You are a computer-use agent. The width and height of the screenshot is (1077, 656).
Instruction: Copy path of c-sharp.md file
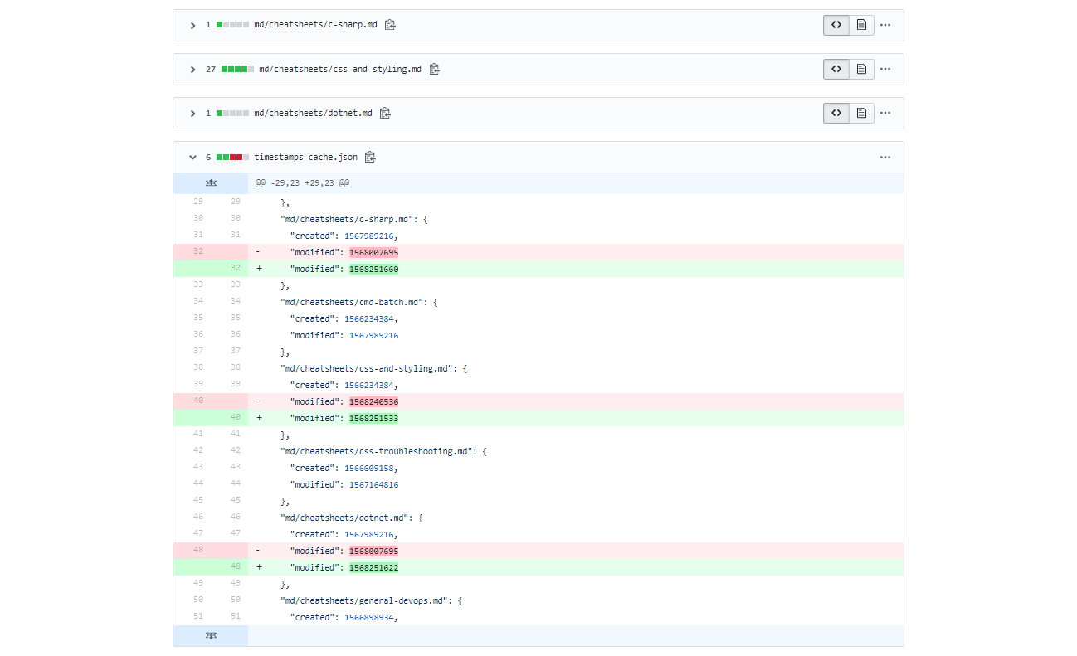pyautogui.click(x=390, y=25)
